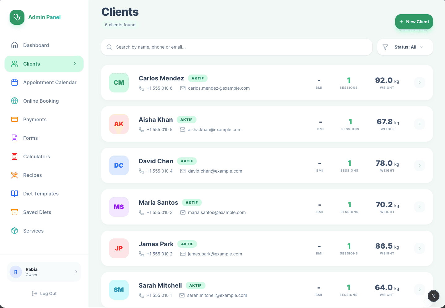Click the 92.0 kg weight value
The width and height of the screenshot is (445, 308).
coord(387,80)
